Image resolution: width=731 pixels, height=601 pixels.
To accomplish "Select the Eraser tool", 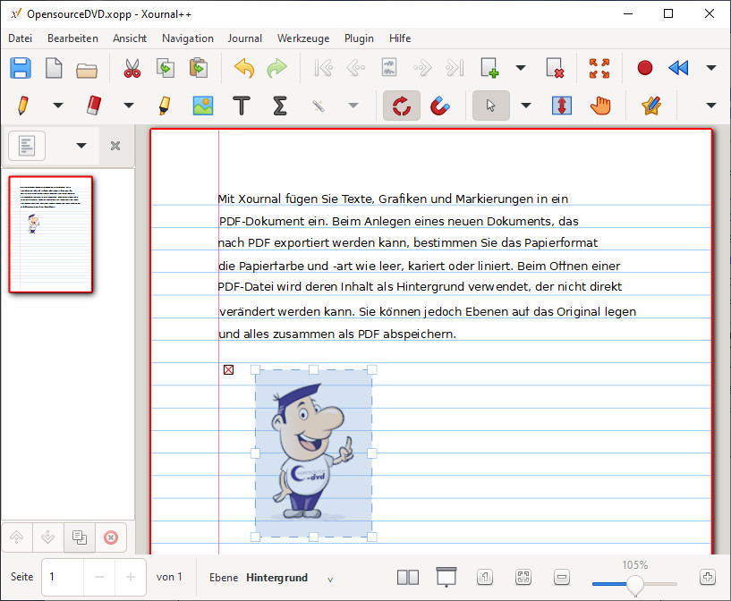I will [95, 106].
